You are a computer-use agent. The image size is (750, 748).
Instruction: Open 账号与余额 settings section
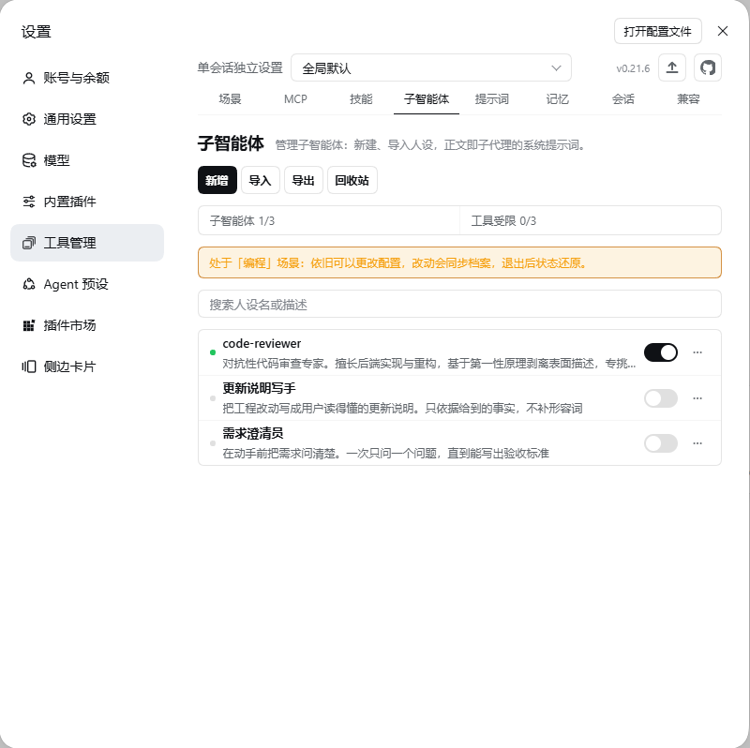click(87, 78)
